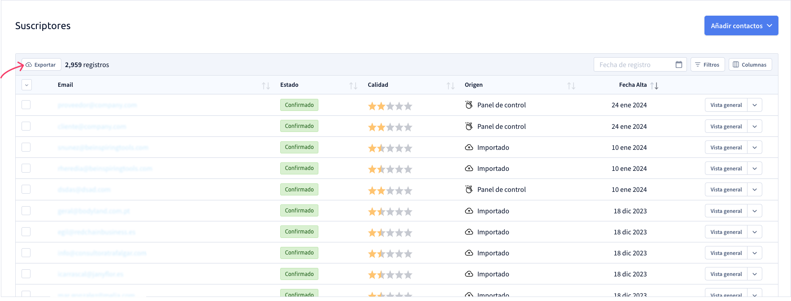791x301 pixels.
Task: Click star rating on first 18 dic 2023 row
Action: (x=390, y=212)
